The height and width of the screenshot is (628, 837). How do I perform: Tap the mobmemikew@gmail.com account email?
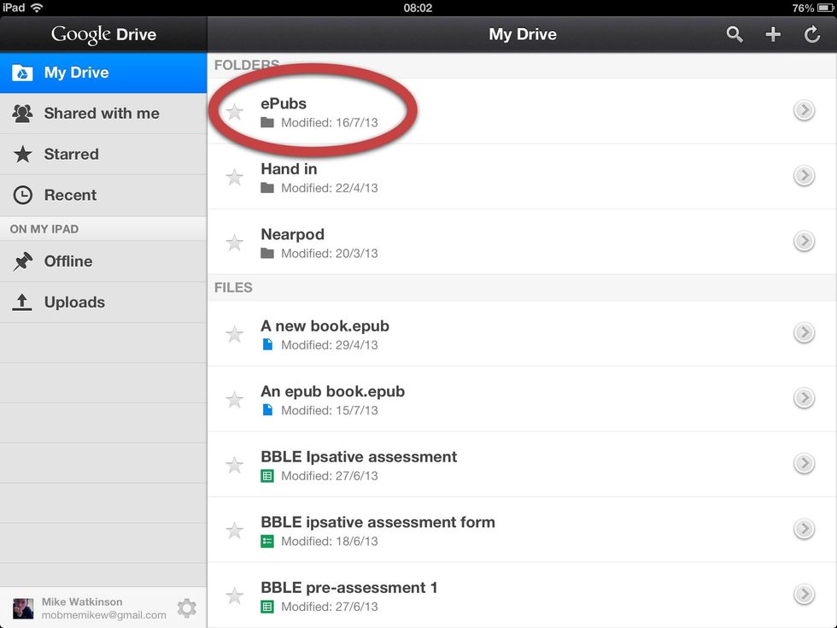pyautogui.click(x=104, y=615)
